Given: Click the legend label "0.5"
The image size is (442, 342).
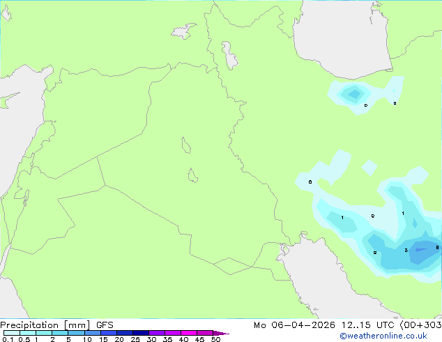Looking at the screenshot, I should click(x=24, y=339).
